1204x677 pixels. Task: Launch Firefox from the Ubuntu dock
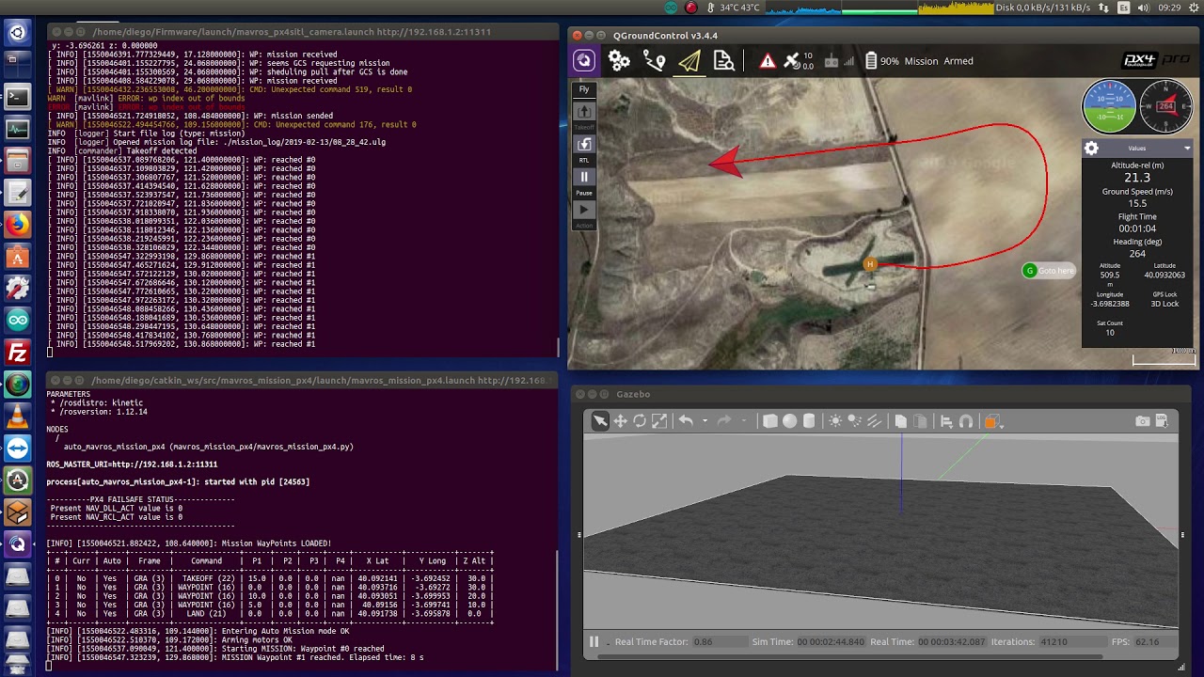pyautogui.click(x=17, y=225)
